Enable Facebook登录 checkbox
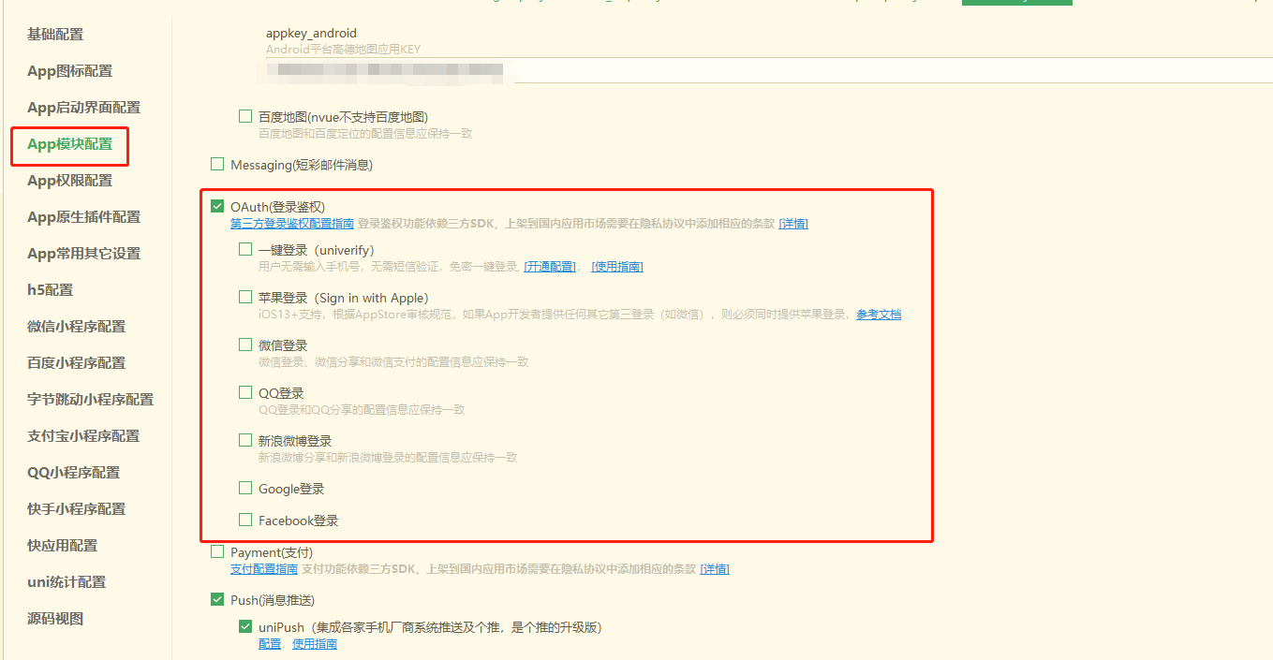Screen dimensions: 1273x660 point(245,520)
